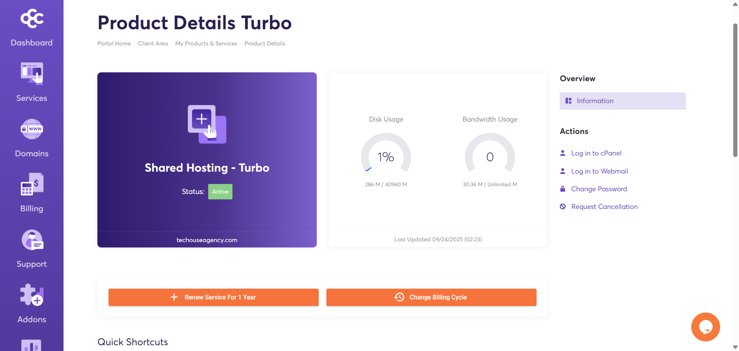Click Last Updated 09/24/2025 text
This screenshot has height=351, width=739.
(x=438, y=239)
